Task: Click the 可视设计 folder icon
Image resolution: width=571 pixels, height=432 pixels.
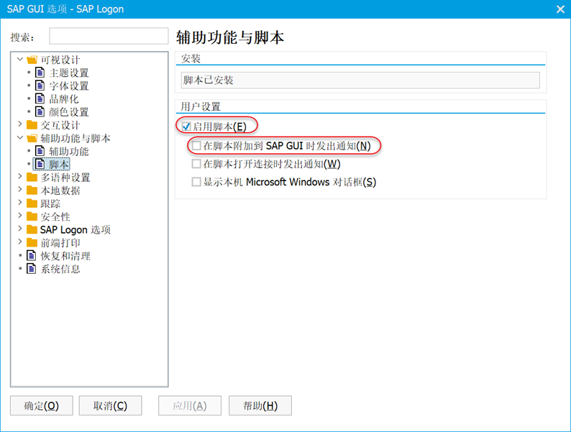Action: 32,60
